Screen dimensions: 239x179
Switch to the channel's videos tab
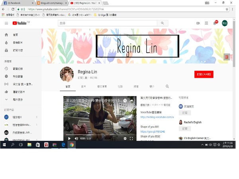point(84,86)
